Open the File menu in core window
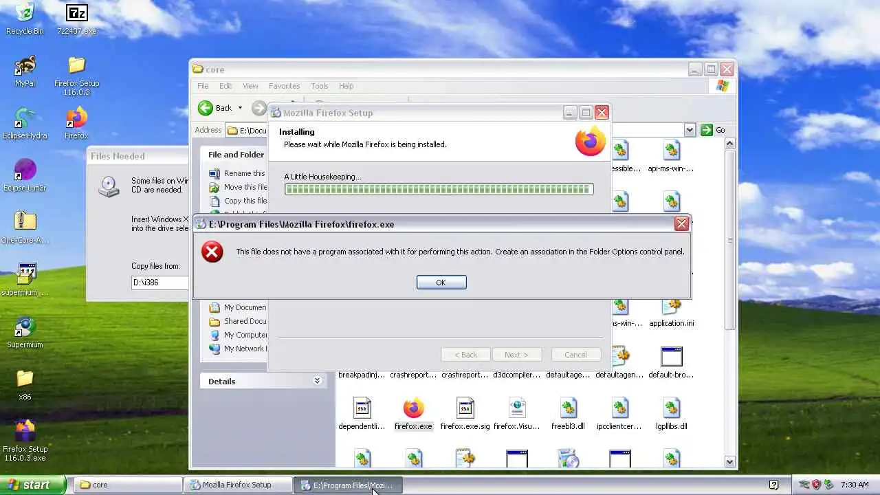Screen dimensions: 880x495 [203, 86]
